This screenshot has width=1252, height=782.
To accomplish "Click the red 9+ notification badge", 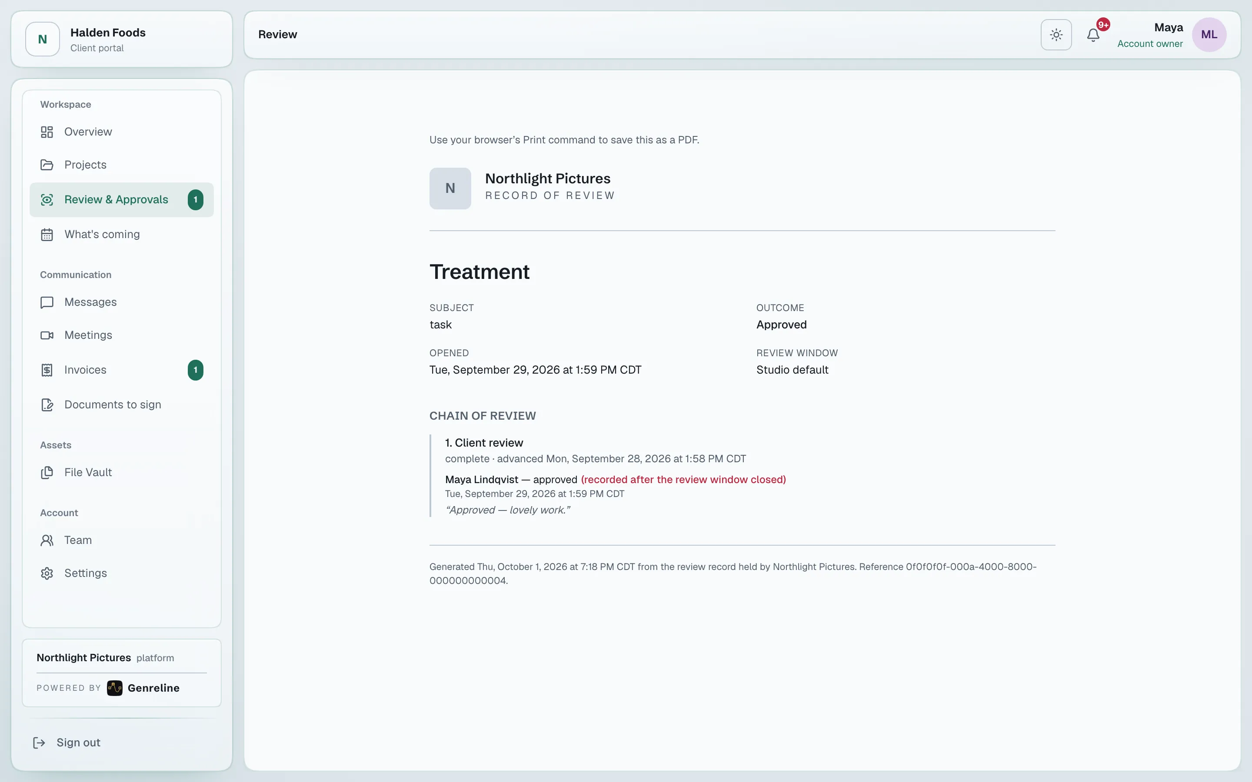I will pyautogui.click(x=1103, y=24).
